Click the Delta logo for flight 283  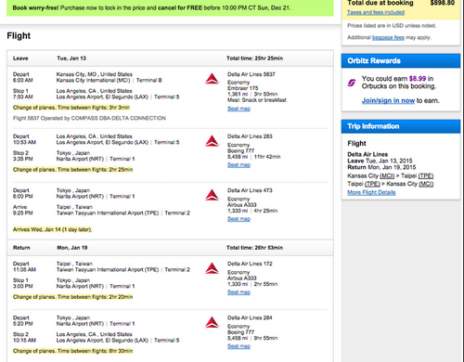pos(212,141)
